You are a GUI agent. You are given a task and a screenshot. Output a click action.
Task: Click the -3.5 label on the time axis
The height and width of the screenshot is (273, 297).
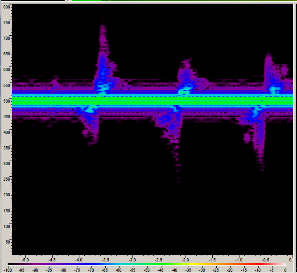[x=105, y=260]
